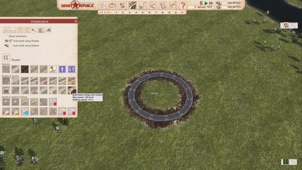302x170 pixels.
Task: Select hotkey slot 3 in the number bar
Action: [129, 12]
